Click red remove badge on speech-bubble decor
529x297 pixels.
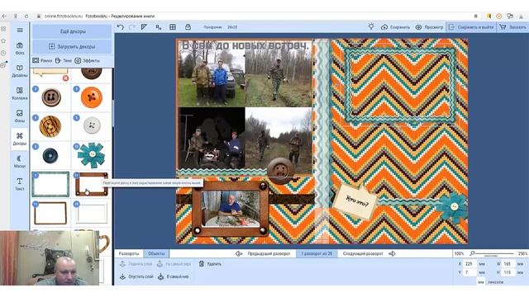(x=65, y=78)
